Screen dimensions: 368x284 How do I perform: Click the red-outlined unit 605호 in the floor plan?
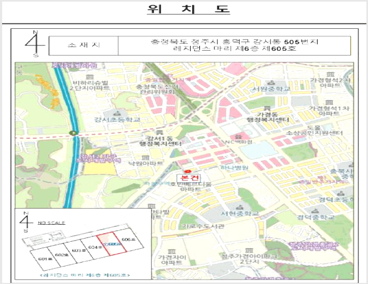coord(112,243)
